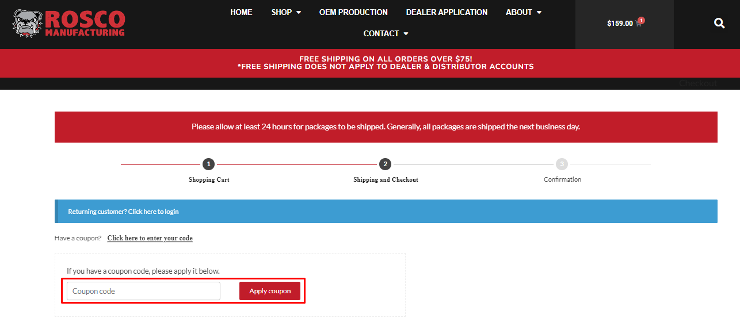Open the DEALER APPLICATION page

[x=447, y=12]
